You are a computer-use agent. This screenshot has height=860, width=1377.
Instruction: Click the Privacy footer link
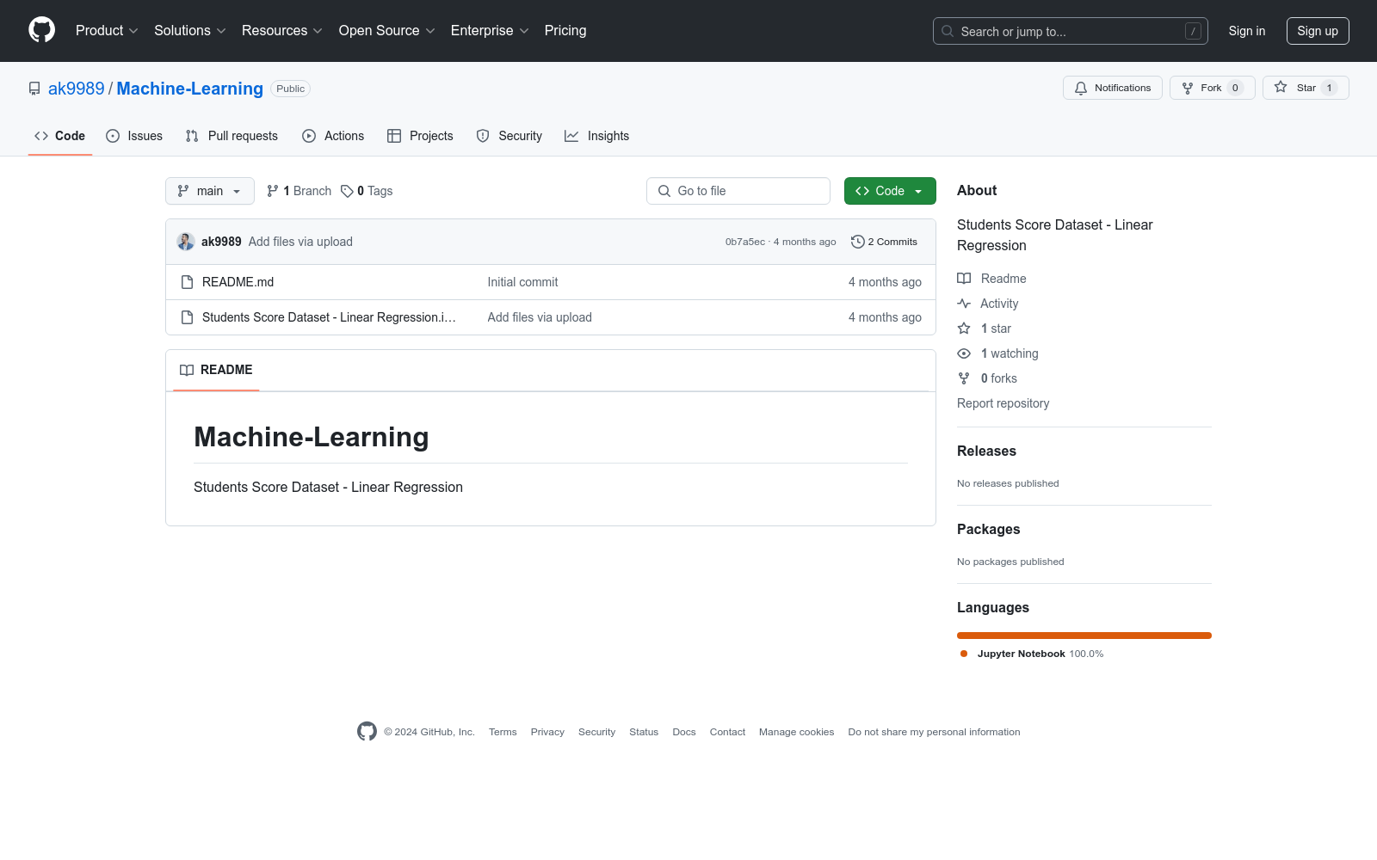pos(547,732)
